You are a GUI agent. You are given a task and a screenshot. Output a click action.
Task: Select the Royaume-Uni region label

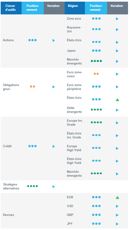74,29
